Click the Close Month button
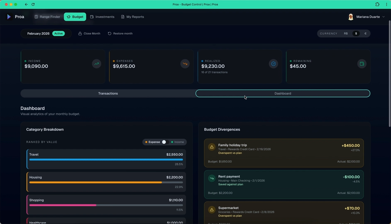The image size is (391, 224). [89, 33]
